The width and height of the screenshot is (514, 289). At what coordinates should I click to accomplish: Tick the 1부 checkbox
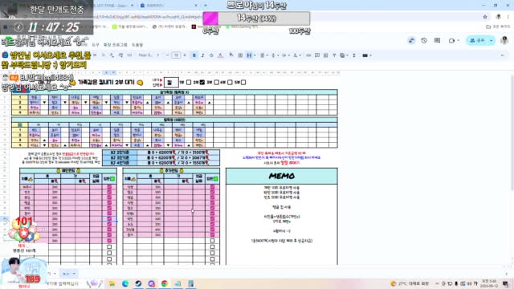point(189,82)
